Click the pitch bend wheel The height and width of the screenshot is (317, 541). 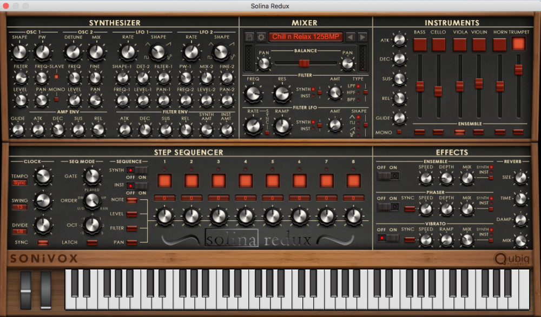(x=25, y=290)
